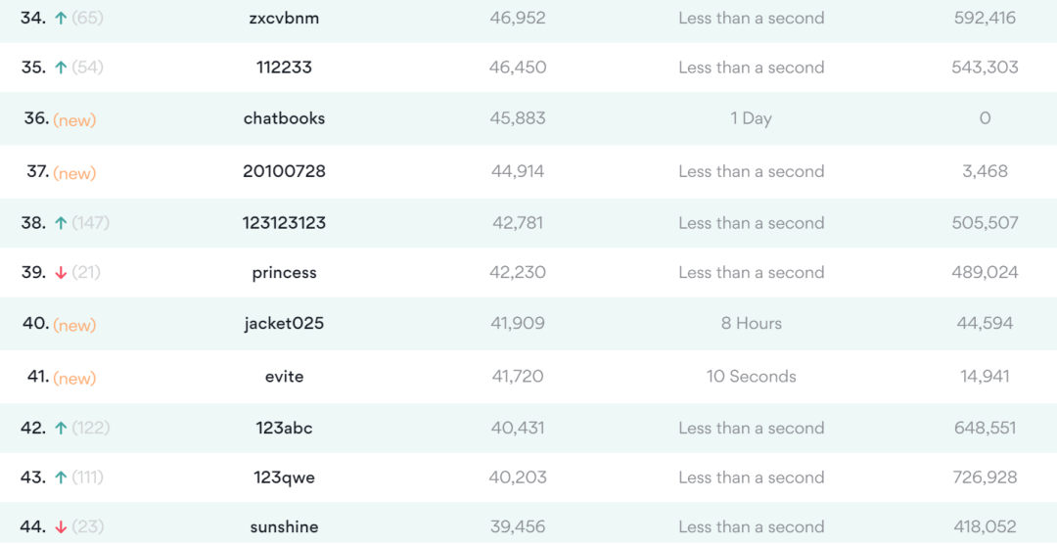Click the 10 Seconds time value
The height and width of the screenshot is (545, 1057).
click(x=751, y=376)
